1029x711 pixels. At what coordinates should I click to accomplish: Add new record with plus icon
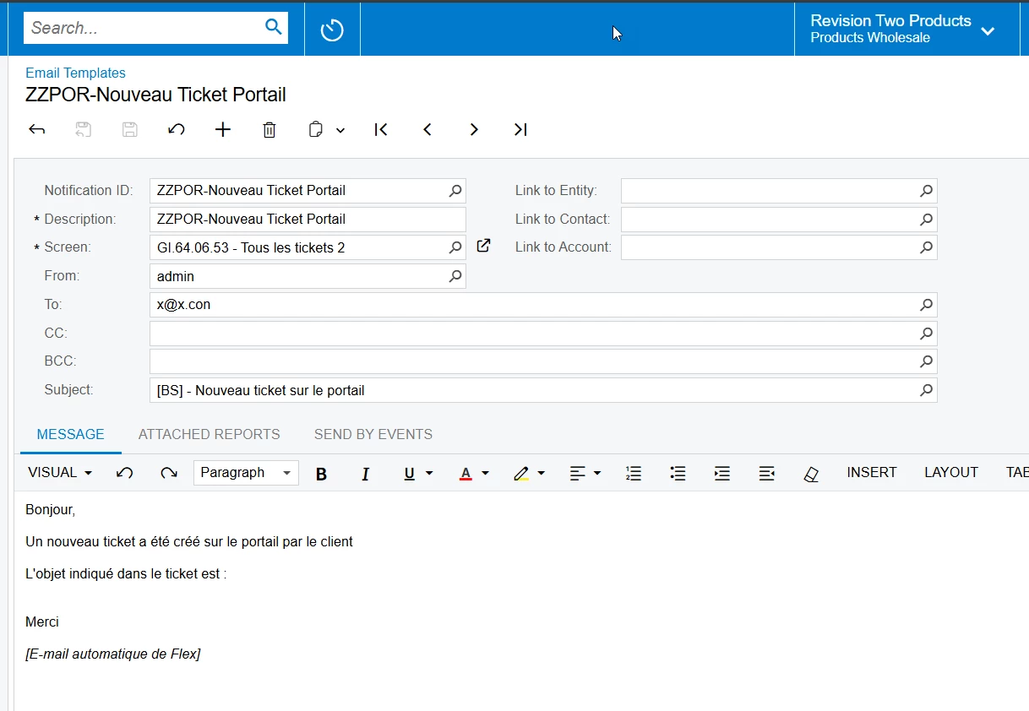point(222,129)
